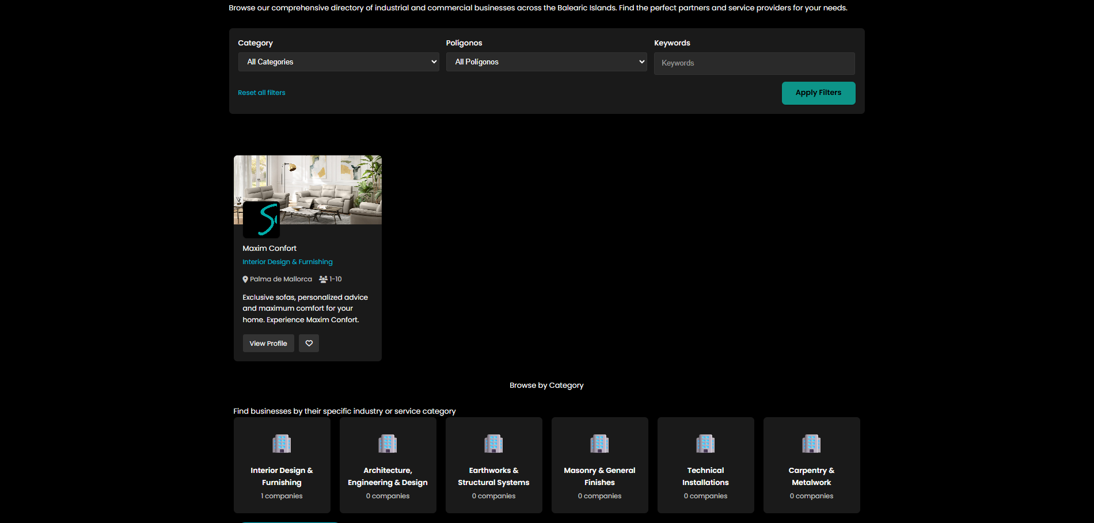1094x523 pixels.
Task: Toggle favorite heart for Maxim Confort
Action: (x=309, y=343)
